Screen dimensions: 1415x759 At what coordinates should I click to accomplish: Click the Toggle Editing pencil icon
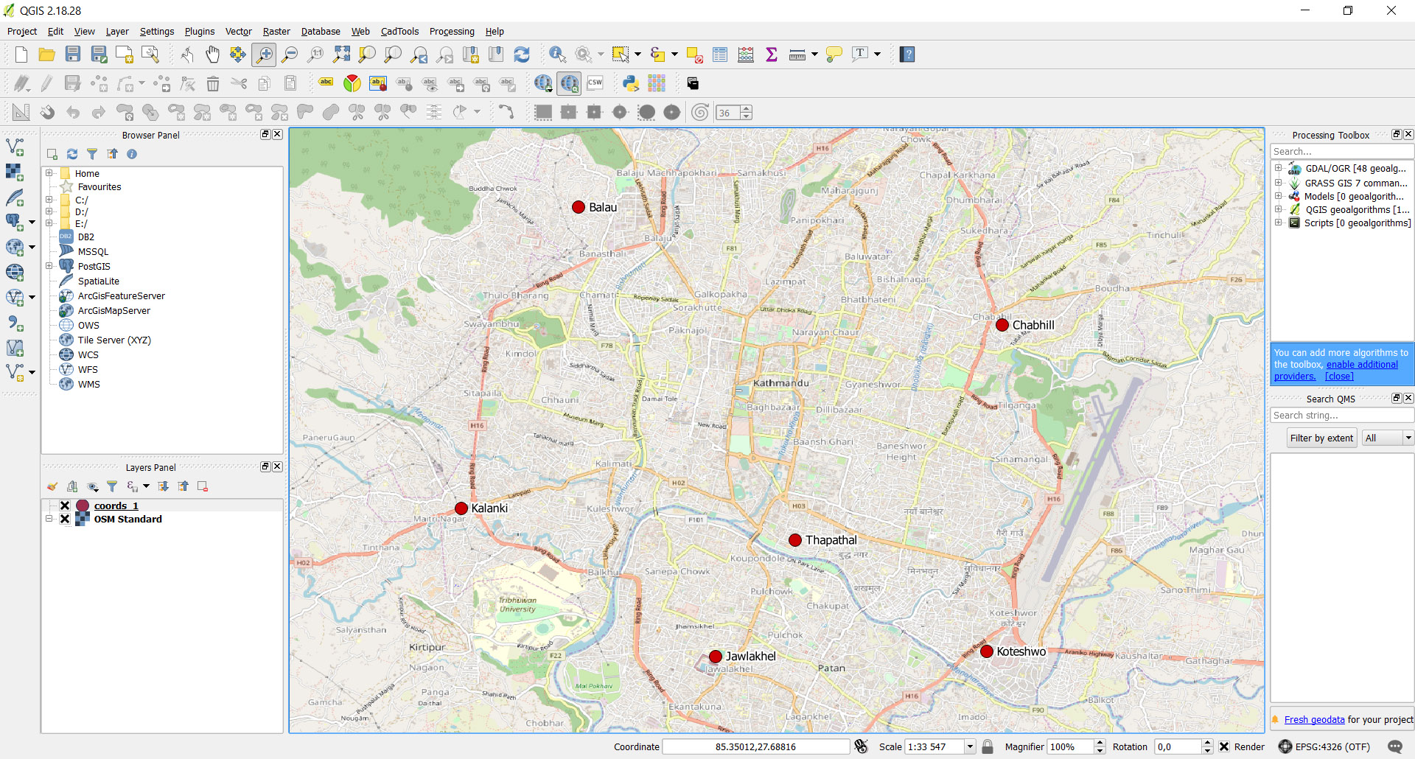coord(47,83)
